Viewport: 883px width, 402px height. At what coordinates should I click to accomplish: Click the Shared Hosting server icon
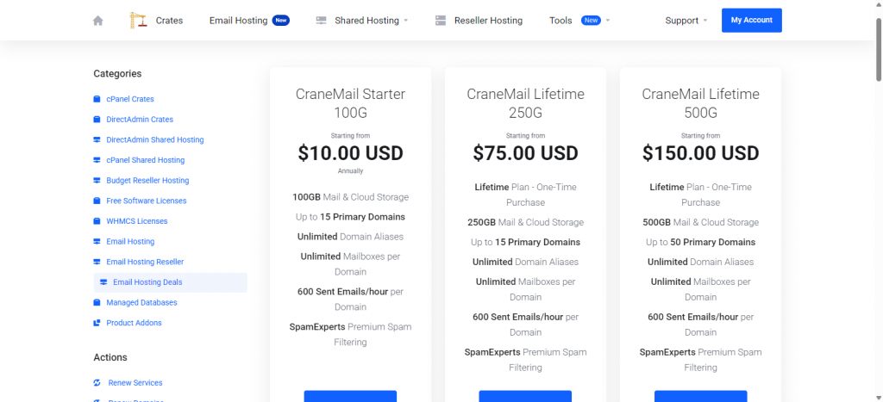(321, 21)
